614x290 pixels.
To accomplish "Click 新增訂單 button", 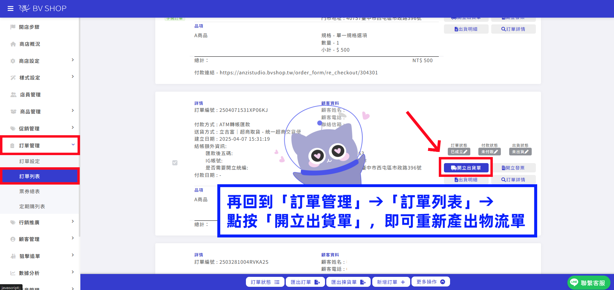I will coord(391,282).
